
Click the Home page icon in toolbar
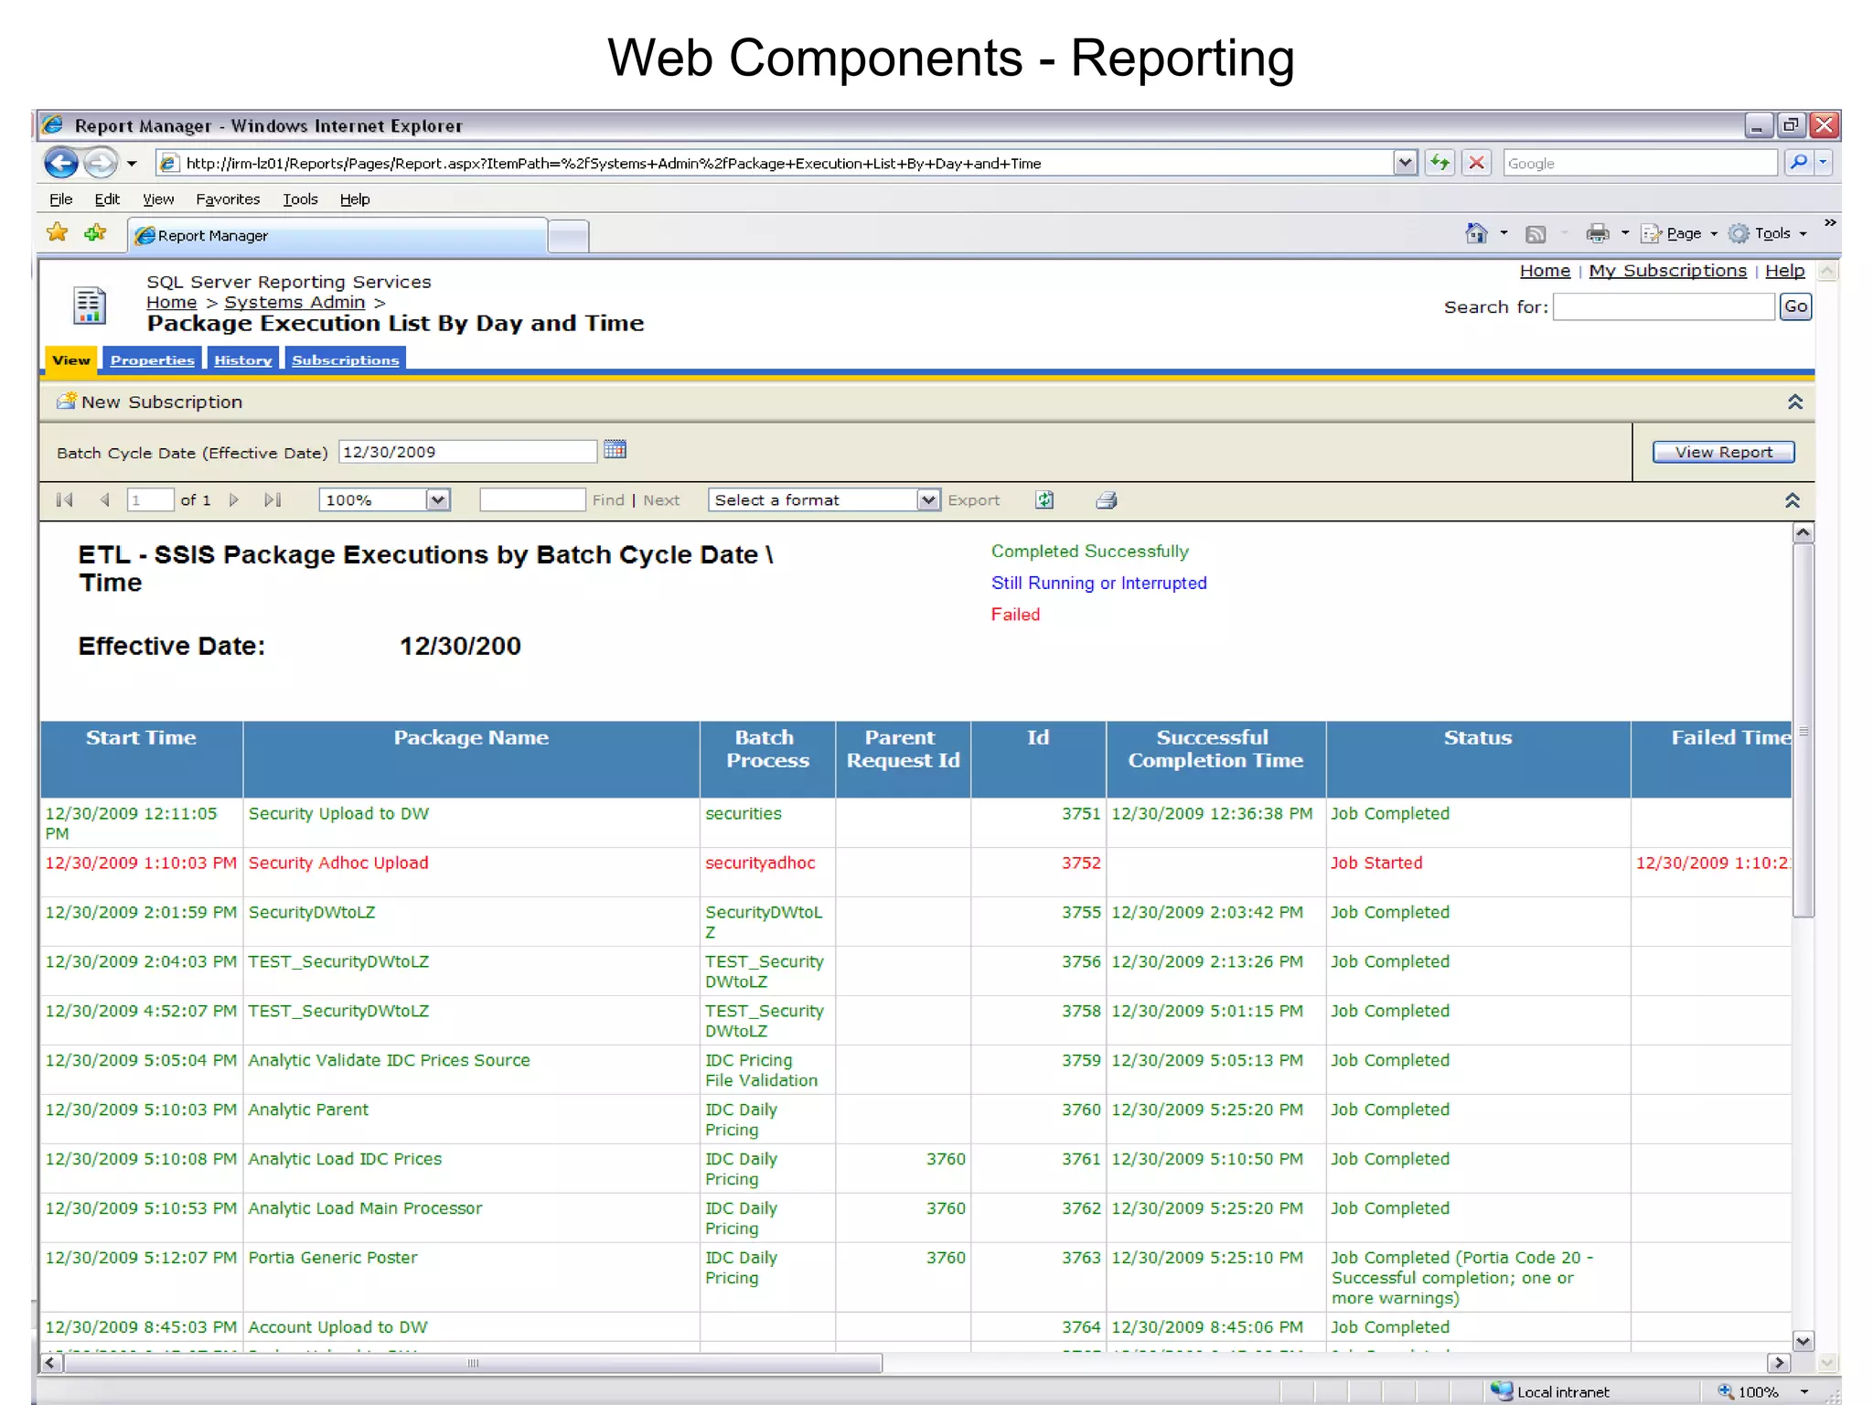tap(1476, 233)
